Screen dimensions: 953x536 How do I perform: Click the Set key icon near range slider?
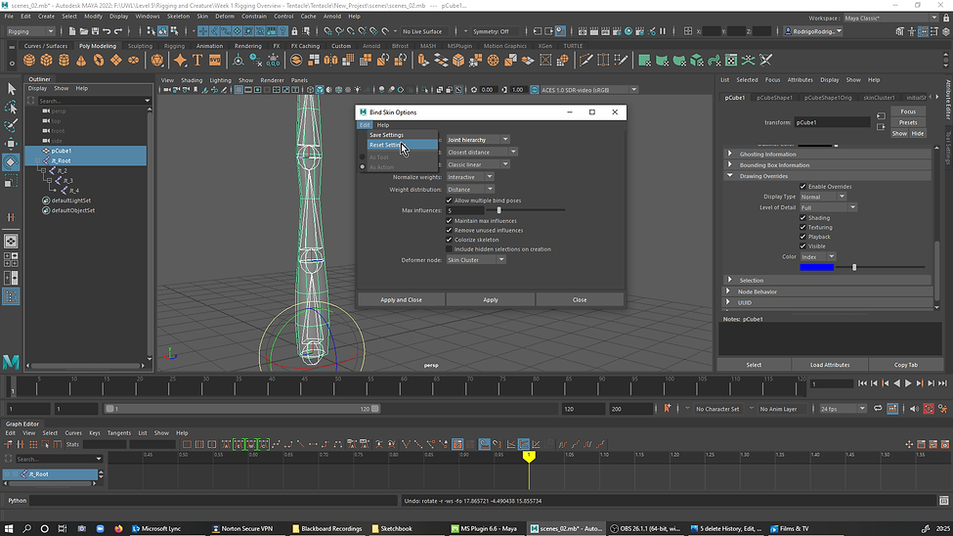tap(667, 409)
